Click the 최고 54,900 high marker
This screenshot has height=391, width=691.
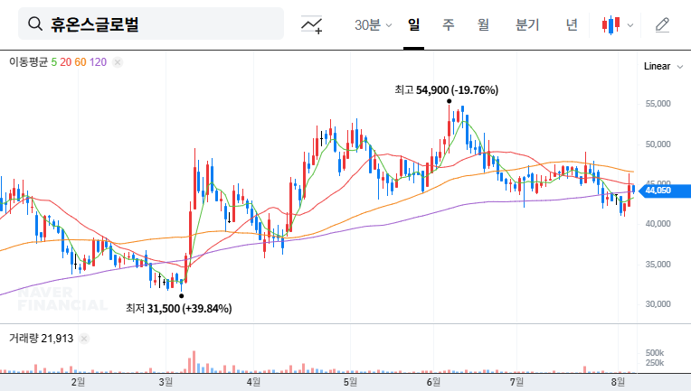[446, 90]
